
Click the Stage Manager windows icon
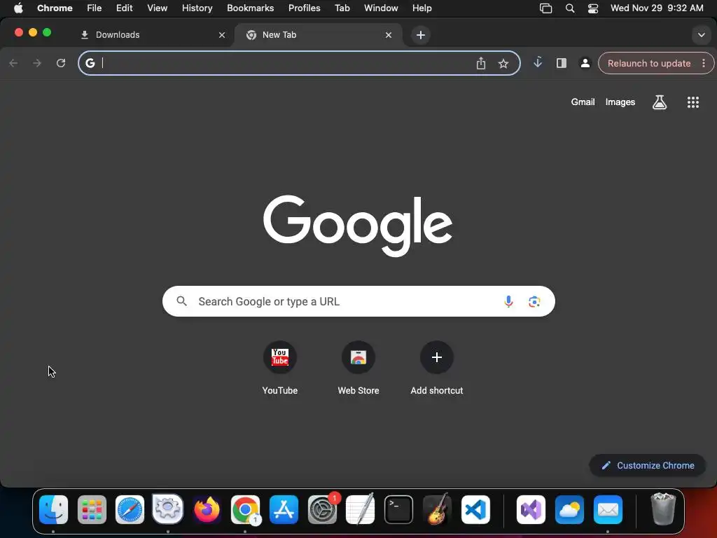[545, 8]
